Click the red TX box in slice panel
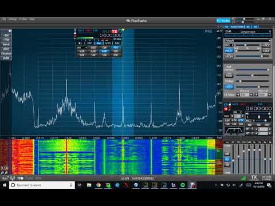The width and height of the screenshot is (275, 206). click(x=226, y=109)
